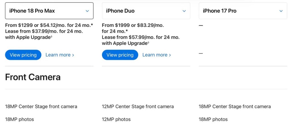290x128 pixels.
Task: Click the chevron in the iPhone 18 Pro Max box
Action: (x=87, y=11)
